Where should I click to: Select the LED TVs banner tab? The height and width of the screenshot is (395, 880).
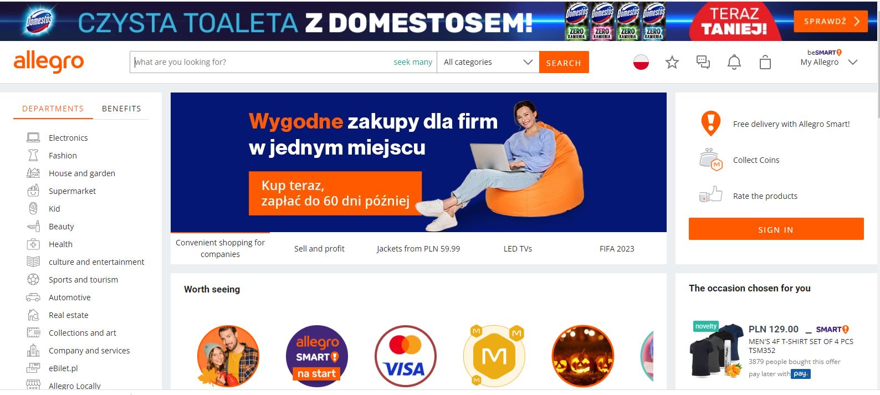[x=518, y=249]
